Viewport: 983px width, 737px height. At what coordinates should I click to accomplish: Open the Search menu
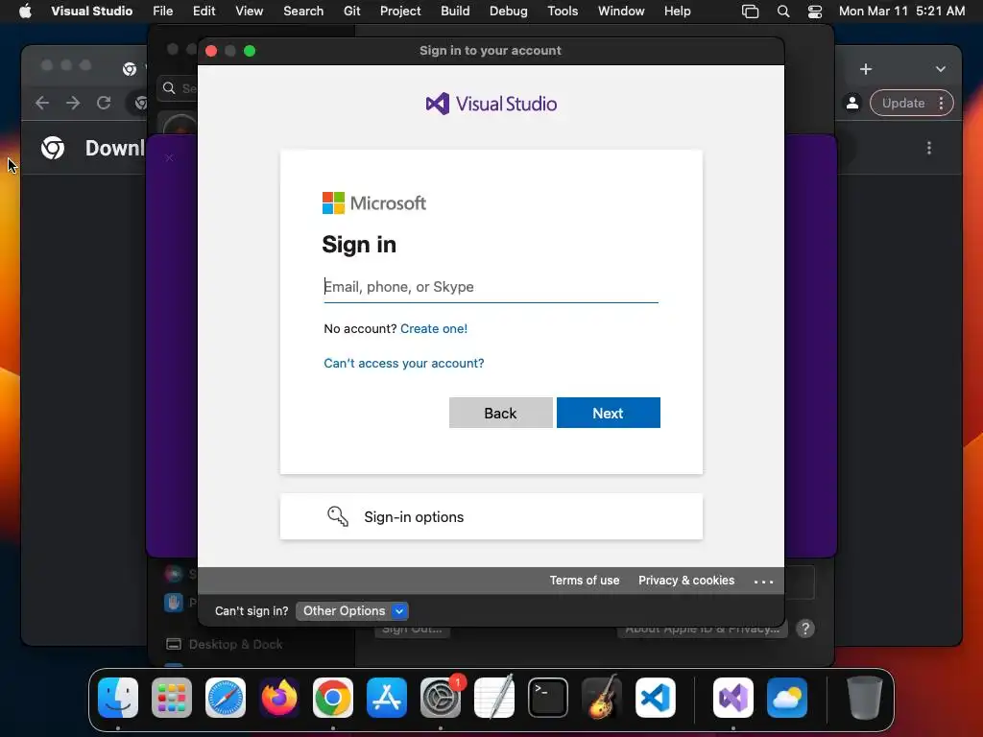(x=303, y=11)
